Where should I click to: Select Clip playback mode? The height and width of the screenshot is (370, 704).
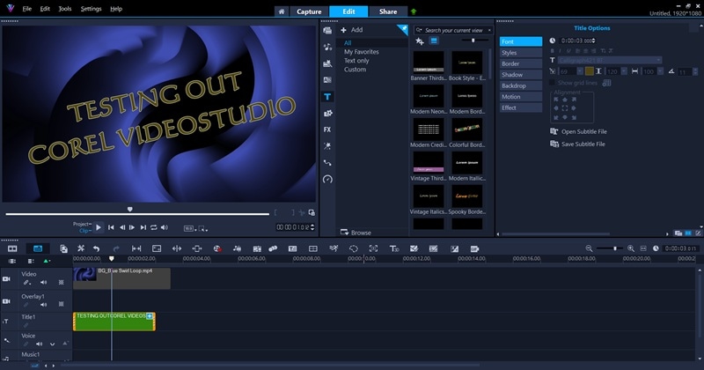pyautogui.click(x=85, y=231)
